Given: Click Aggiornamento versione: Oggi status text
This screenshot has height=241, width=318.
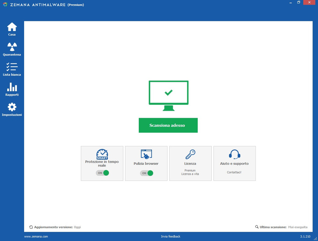Looking at the screenshot, I should [x=57, y=227].
